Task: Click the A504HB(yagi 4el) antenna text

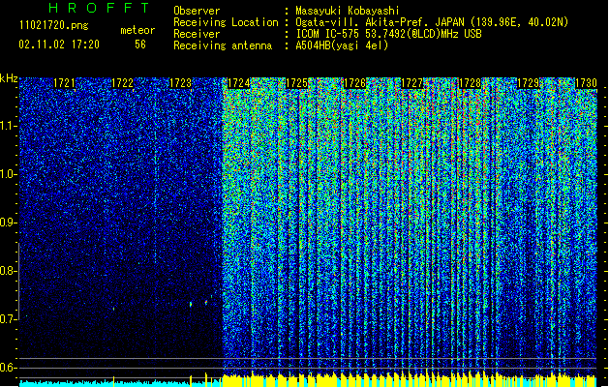Action: click(x=342, y=45)
